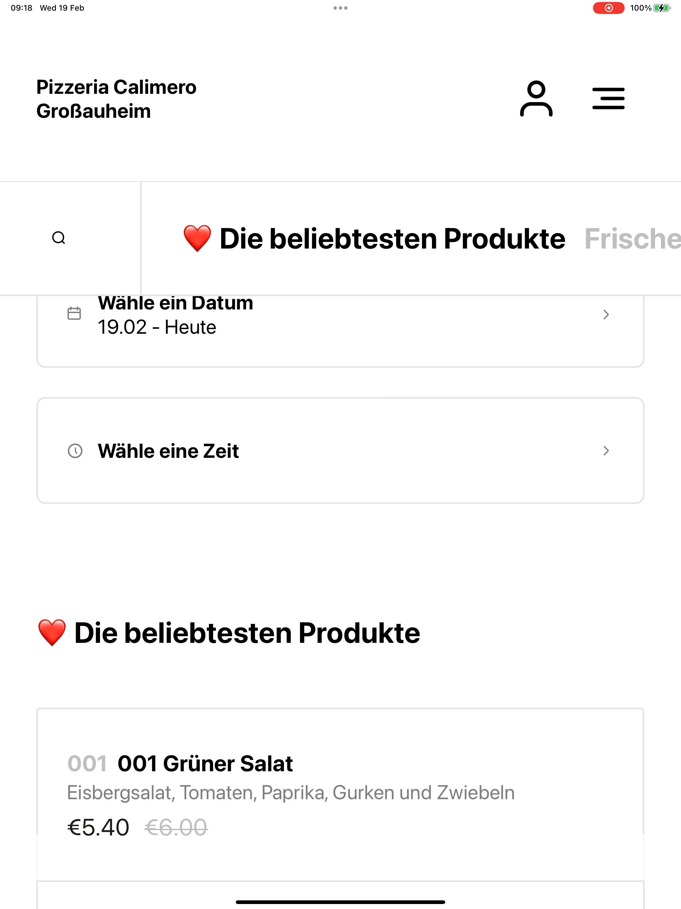The height and width of the screenshot is (909, 681).
Task: Open the hamburger menu
Action: 608,98
